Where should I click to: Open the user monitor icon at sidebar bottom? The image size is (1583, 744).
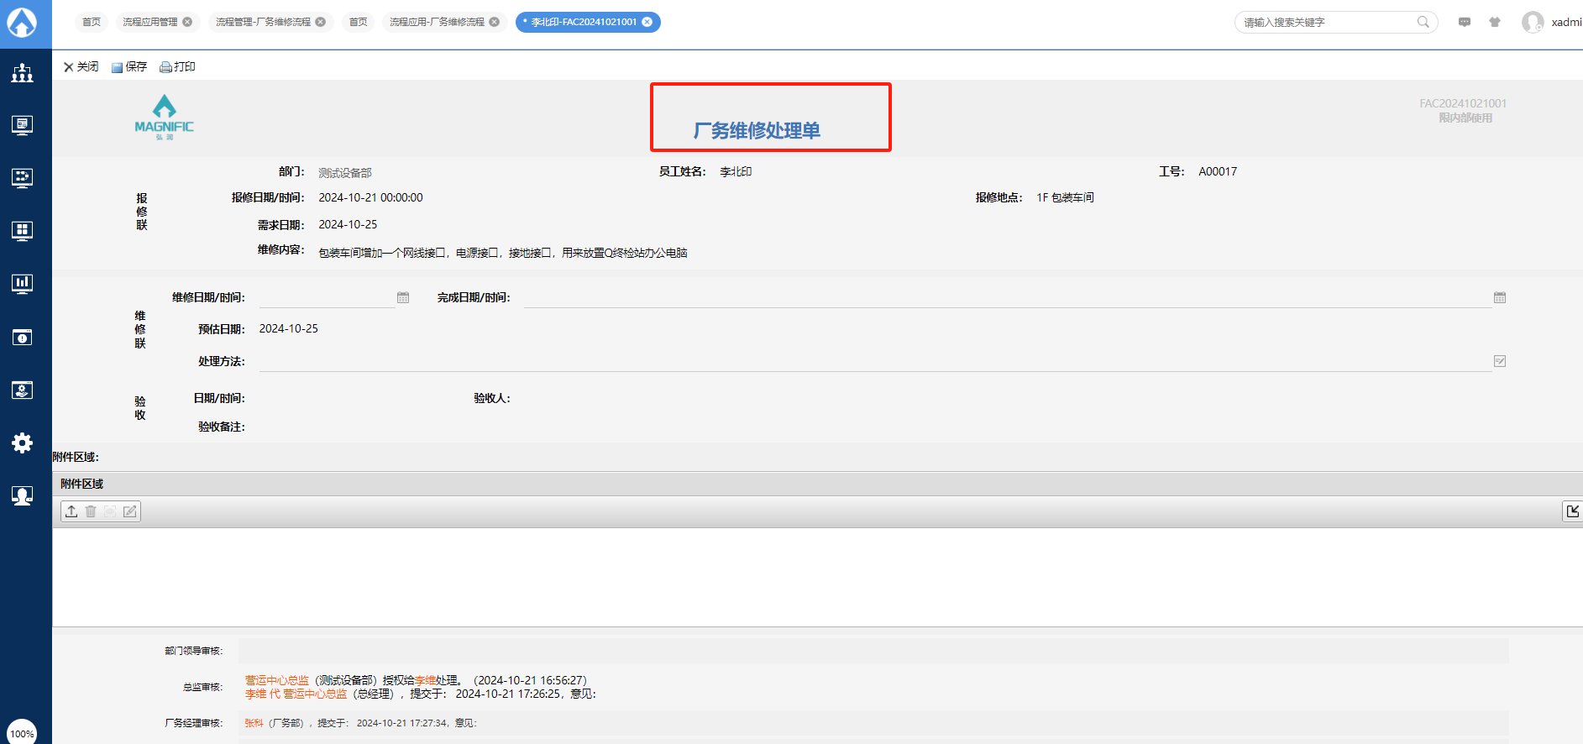(23, 495)
